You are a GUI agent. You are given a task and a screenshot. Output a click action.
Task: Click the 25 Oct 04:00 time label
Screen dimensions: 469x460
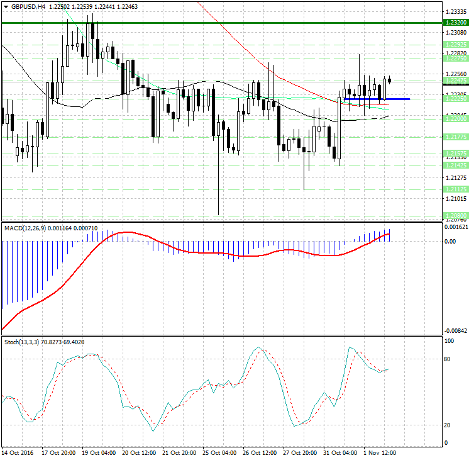coord(220,452)
